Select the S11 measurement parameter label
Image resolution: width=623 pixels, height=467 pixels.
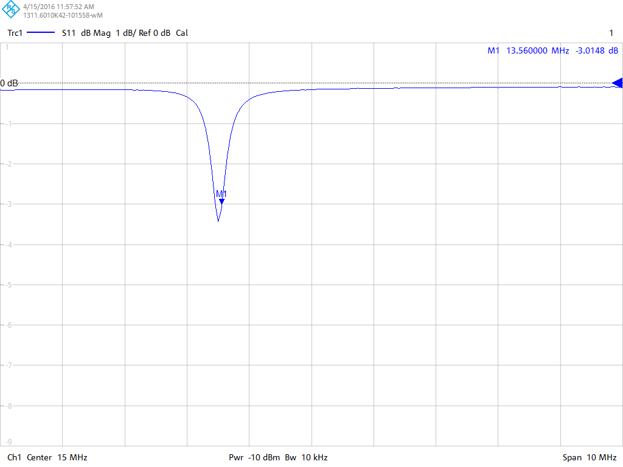pos(68,33)
